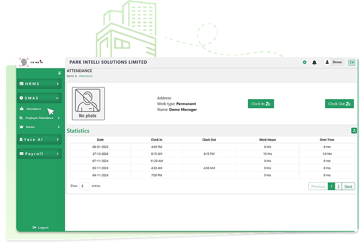Open the Face AI sidebar section
This screenshot has height=243, width=364.
(39, 140)
